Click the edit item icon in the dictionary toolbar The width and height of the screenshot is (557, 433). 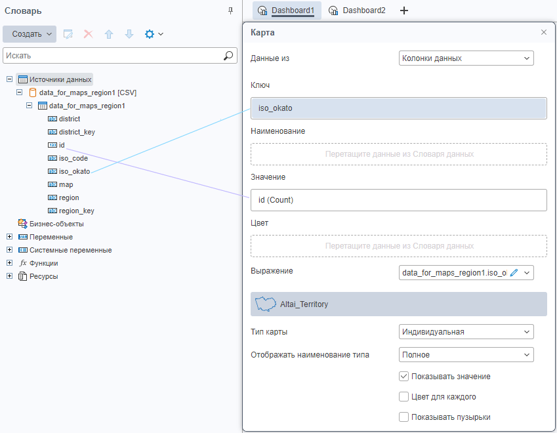[x=68, y=33]
